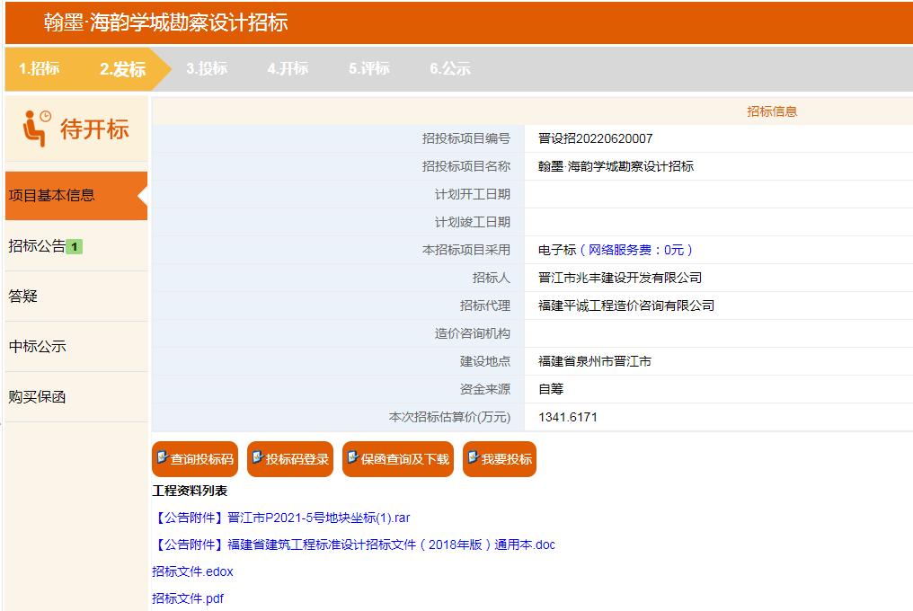The width and height of the screenshot is (913, 611).
Task: Select 项目基本信息 in the sidebar
Action: pyautogui.click(x=54, y=194)
